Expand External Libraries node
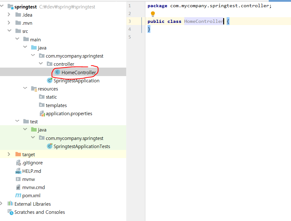 [1, 203]
